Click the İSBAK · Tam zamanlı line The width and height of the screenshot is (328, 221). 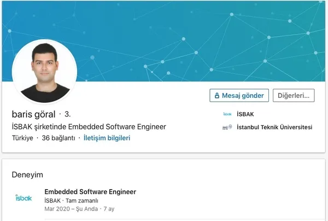point(71,201)
